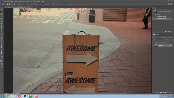Create new snapshot in History panel
This screenshot has width=174, height=98.
(x=168, y=32)
